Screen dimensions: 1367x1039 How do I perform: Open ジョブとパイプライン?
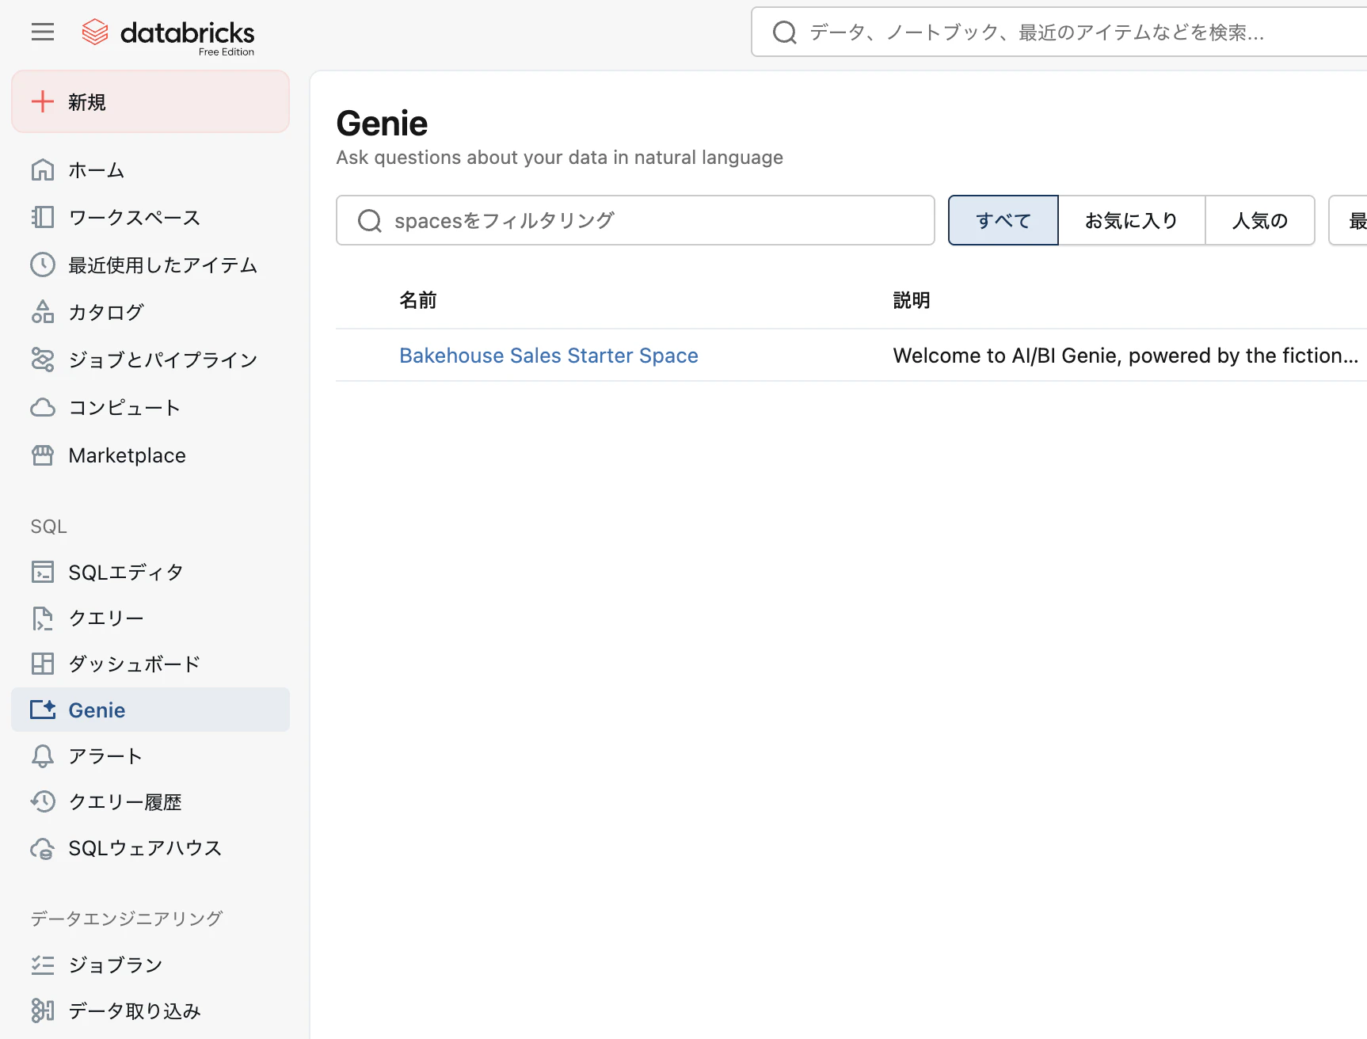(162, 360)
